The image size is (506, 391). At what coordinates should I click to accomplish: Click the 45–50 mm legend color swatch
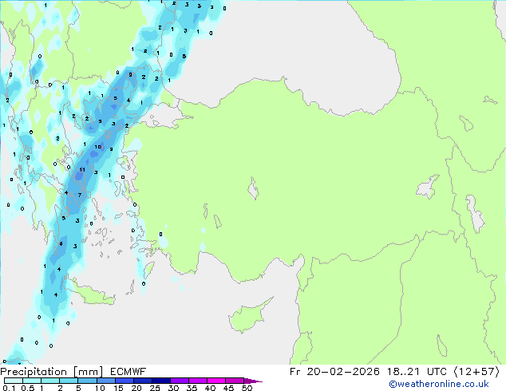click(x=235, y=381)
